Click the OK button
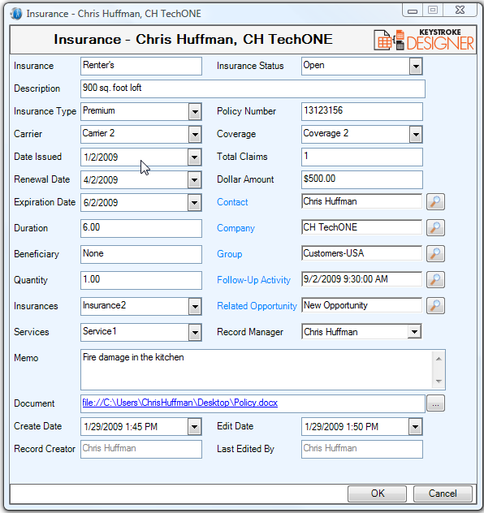Image resolution: width=484 pixels, height=513 pixels. (377, 494)
